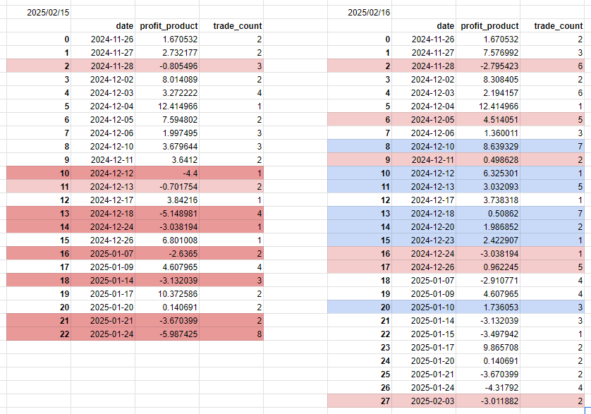Click the cell showing 6.801008
591x414 pixels.
click(x=167, y=241)
